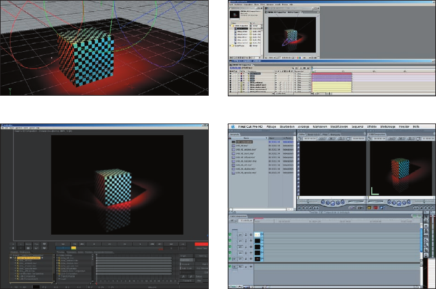Open the Final Cut Pro HD application menu
The image size is (436, 289).
pos(250,127)
